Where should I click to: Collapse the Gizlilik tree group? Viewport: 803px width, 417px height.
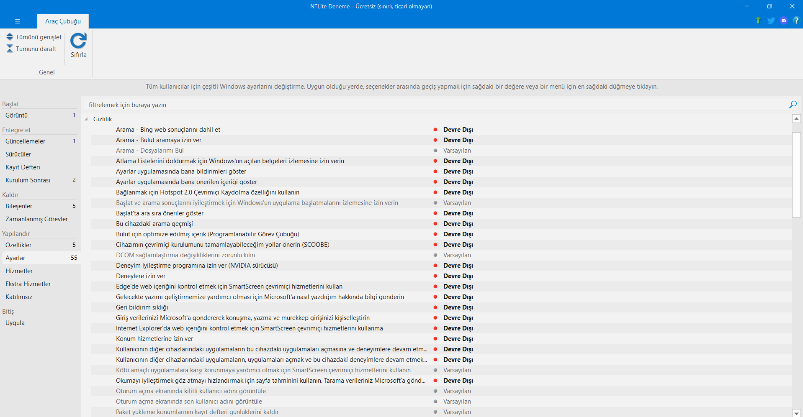[86, 119]
